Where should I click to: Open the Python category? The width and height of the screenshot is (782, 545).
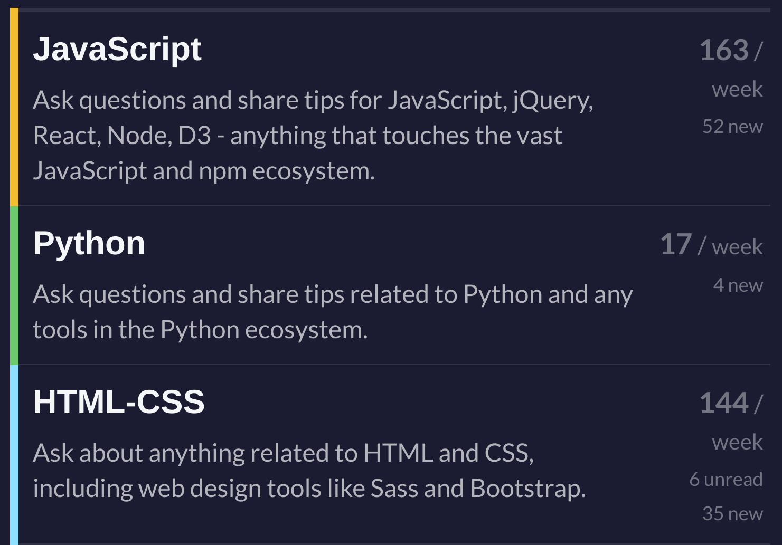(89, 244)
